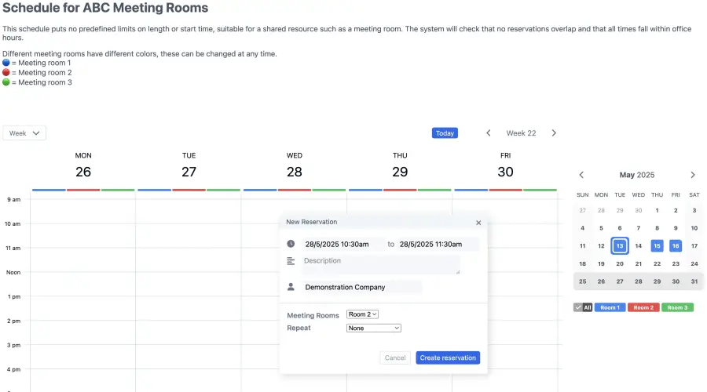The height and width of the screenshot is (392, 707).
Task: Click the Noon time label
Action: click(x=13, y=272)
